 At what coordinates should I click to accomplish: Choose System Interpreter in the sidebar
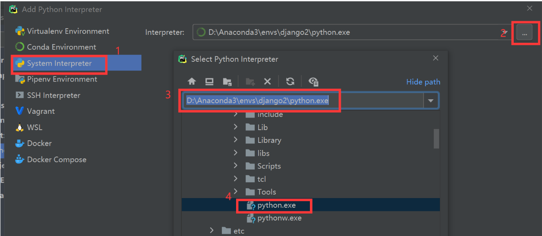click(x=59, y=64)
